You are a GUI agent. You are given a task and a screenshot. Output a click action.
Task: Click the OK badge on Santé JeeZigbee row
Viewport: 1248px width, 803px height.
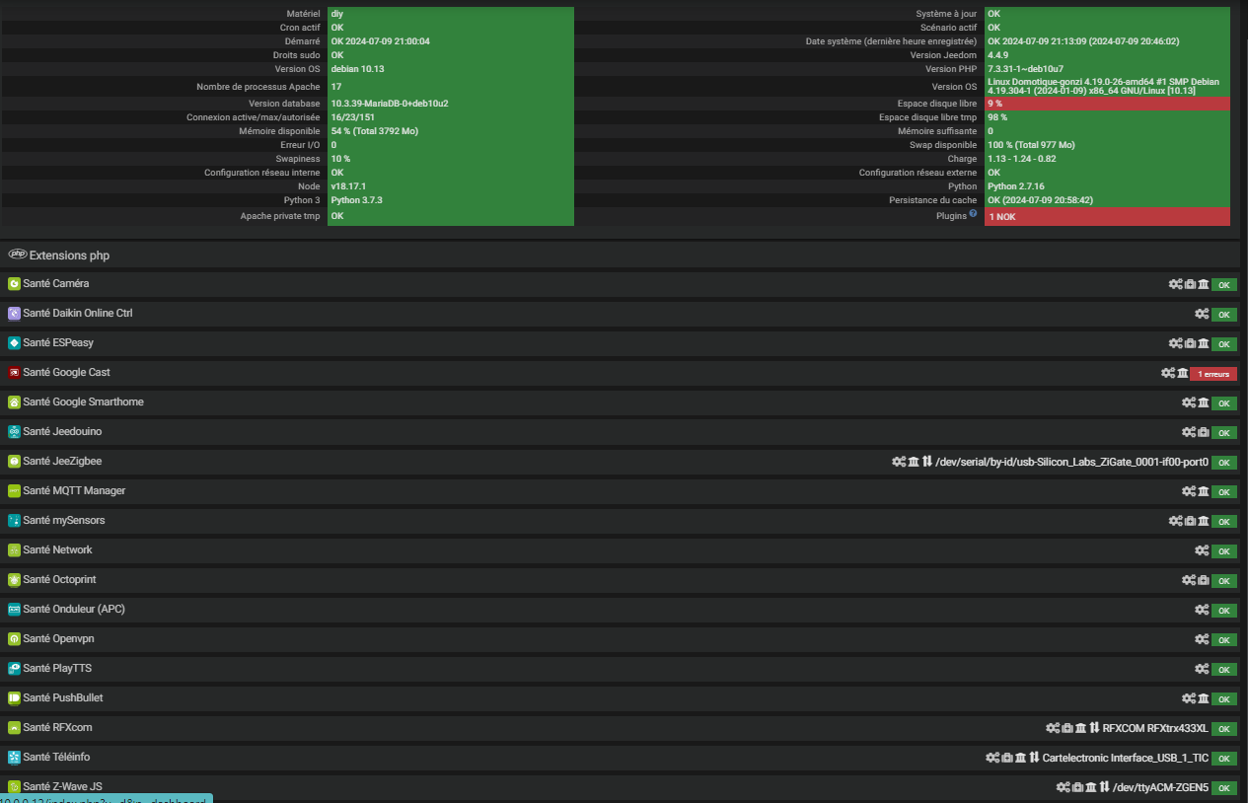pyautogui.click(x=1224, y=463)
